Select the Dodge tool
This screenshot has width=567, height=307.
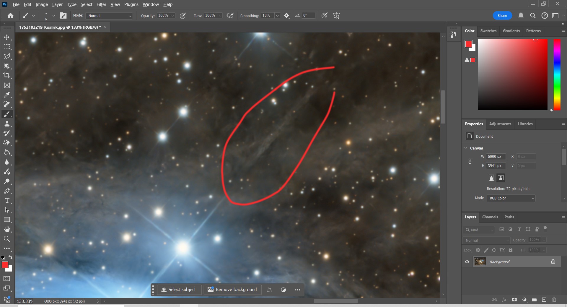coord(7,181)
